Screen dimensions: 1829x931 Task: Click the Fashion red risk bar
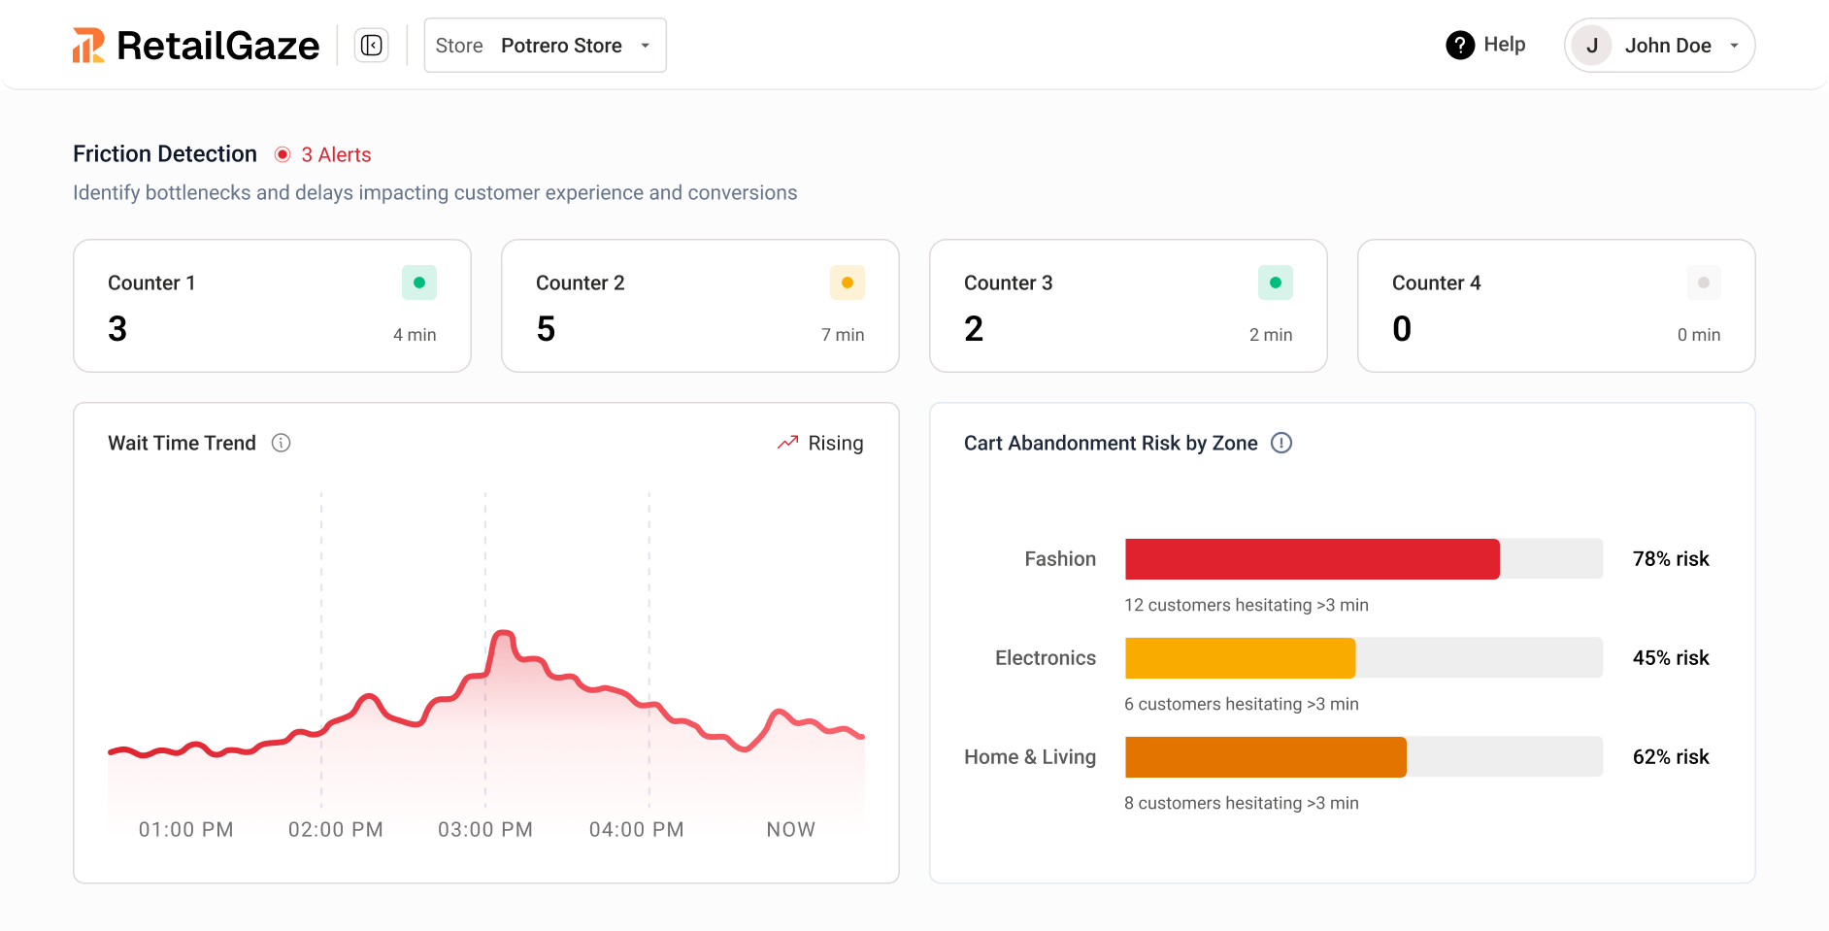coord(1313,559)
